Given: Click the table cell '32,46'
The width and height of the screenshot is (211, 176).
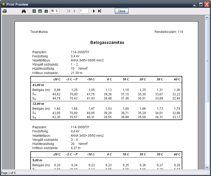Looking at the screenshot, I should click(x=176, y=98).
